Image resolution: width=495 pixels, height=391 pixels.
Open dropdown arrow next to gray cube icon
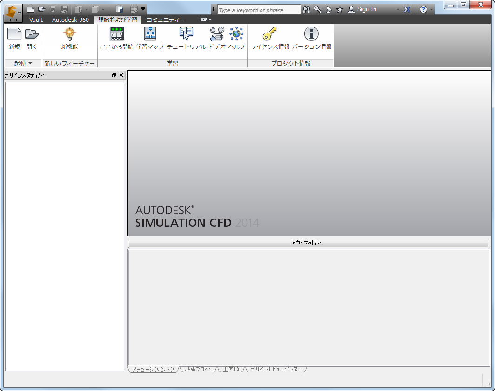103,9
